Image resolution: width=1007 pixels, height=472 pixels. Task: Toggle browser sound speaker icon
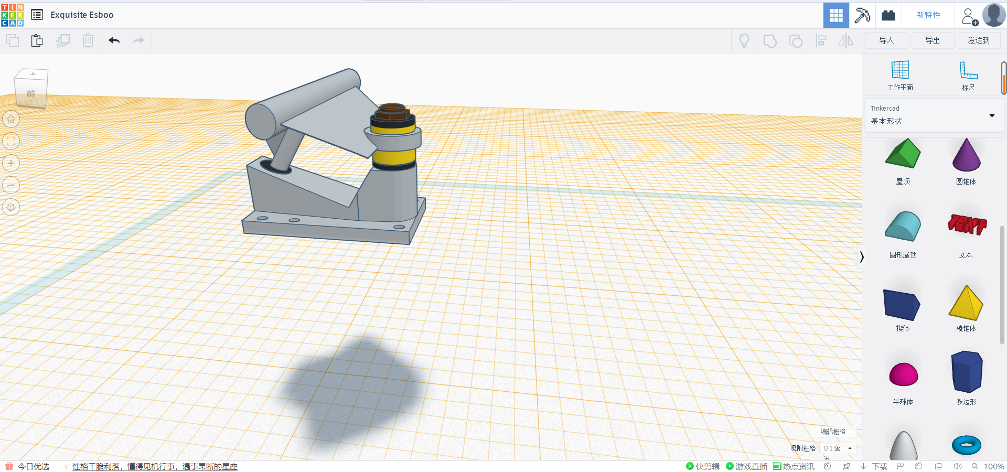(957, 466)
